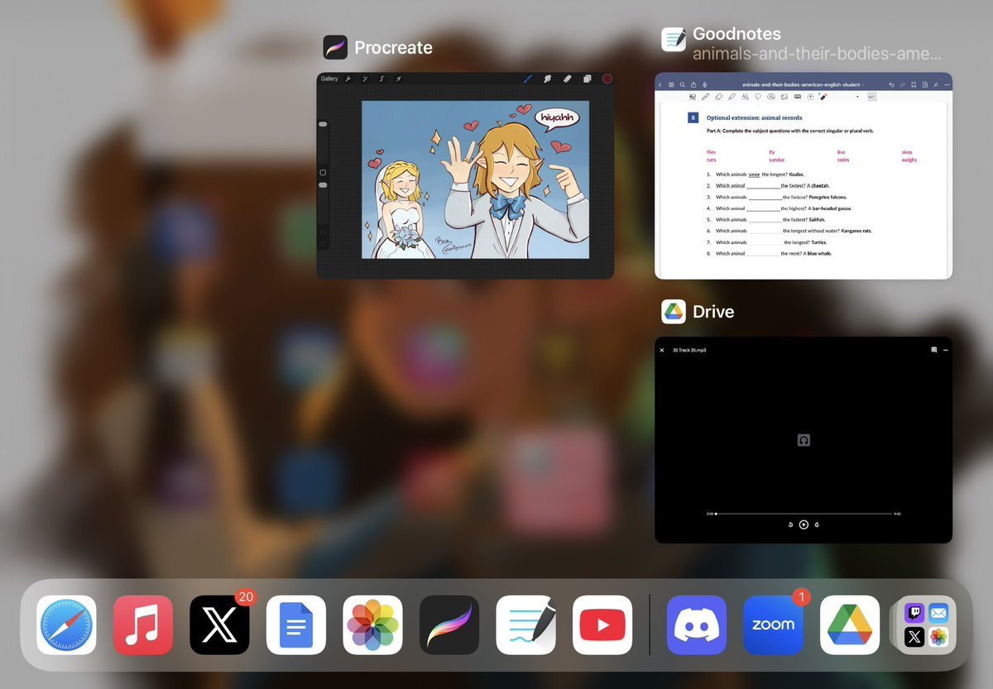The height and width of the screenshot is (689, 993).
Task: Bookmark the current Goodnotes page
Action: [914, 84]
